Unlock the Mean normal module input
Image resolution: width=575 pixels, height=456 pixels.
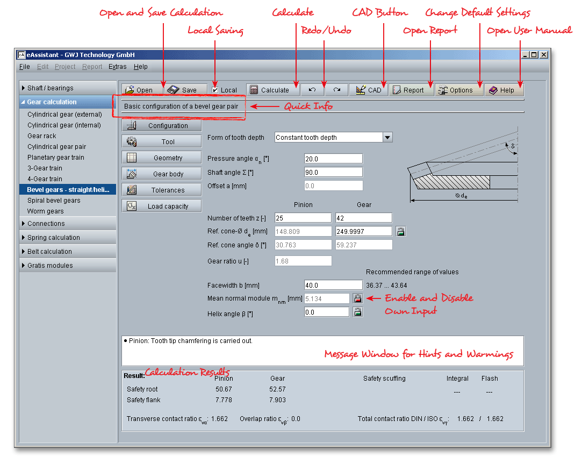pos(357,298)
